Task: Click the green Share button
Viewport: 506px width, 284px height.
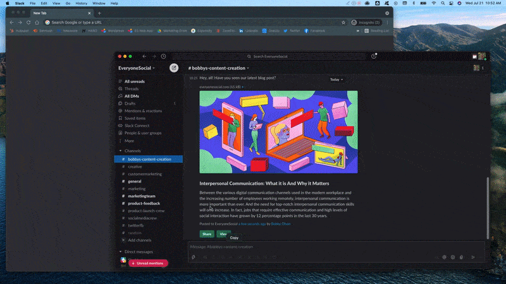Action: pyautogui.click(x=207, y=234)
